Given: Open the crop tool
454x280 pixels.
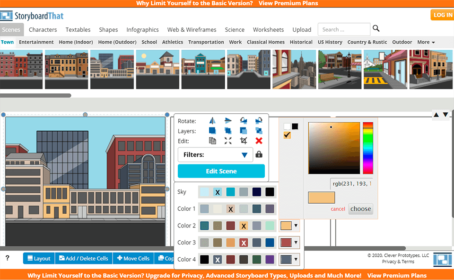Looking at the screenshot, I should coord(243,141).
